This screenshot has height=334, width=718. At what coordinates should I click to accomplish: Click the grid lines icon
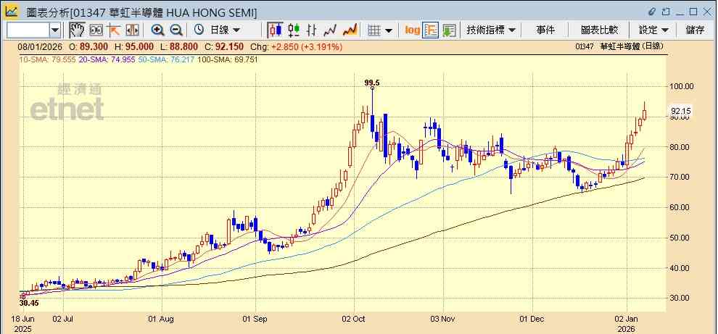click(x=374, y=30)
